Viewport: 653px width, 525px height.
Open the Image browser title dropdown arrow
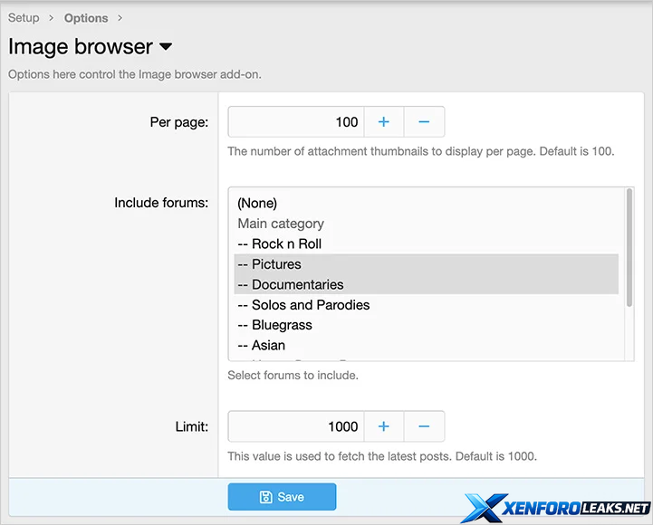click(x=166, y=47)
